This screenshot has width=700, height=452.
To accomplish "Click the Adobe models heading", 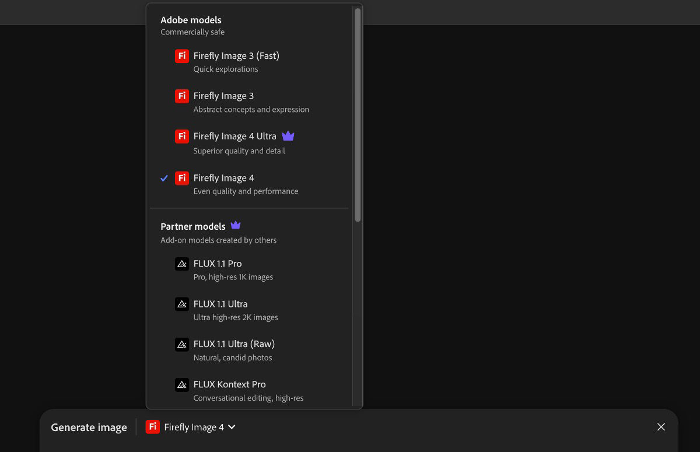I will [x=191, y=20].
